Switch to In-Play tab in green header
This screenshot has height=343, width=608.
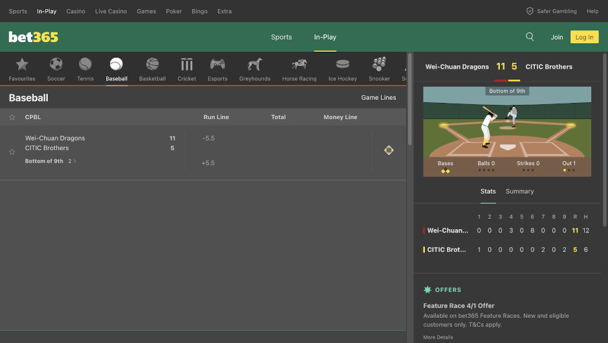tap(325, 37)
